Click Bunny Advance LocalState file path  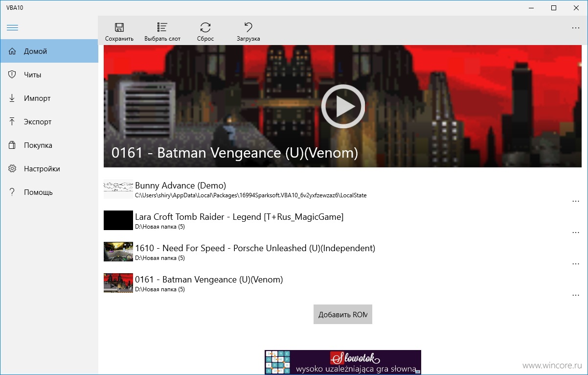pos(251,195)
